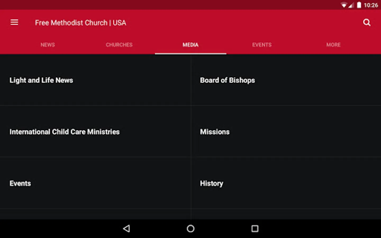Open International Child Care Ministries

95,131
